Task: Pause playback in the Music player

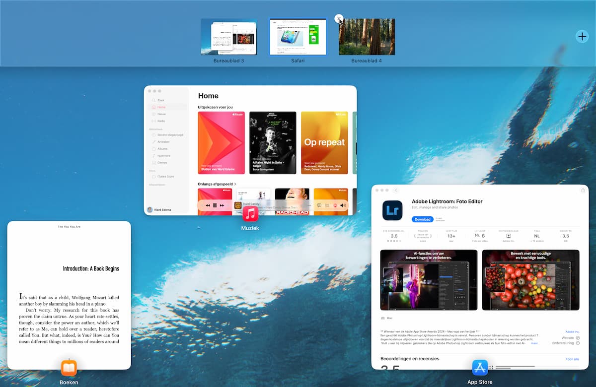Action: pos(215,205)
